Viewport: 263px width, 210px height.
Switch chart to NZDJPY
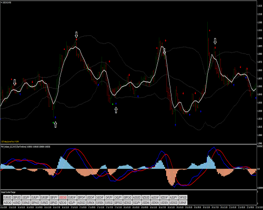[x=72, y=203]
